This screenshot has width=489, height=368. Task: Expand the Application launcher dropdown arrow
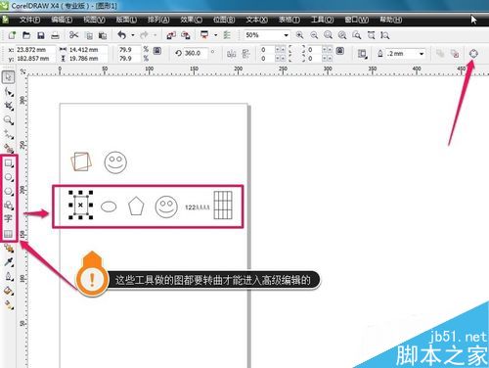click(x=215, y=35)
